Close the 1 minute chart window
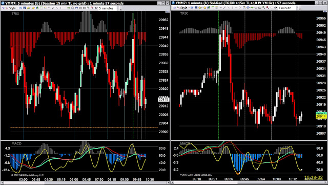 click(325, 3)
